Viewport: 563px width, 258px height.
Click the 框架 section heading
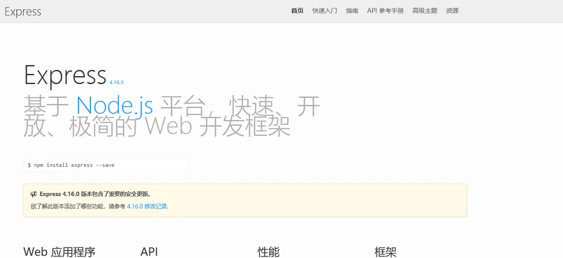[386, 252]
